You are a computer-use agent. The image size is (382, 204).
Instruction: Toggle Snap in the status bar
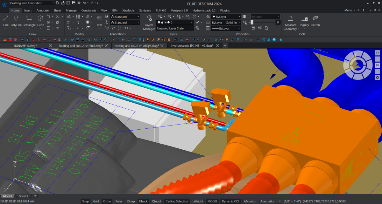pyautogui.click(x=85, y=201)
